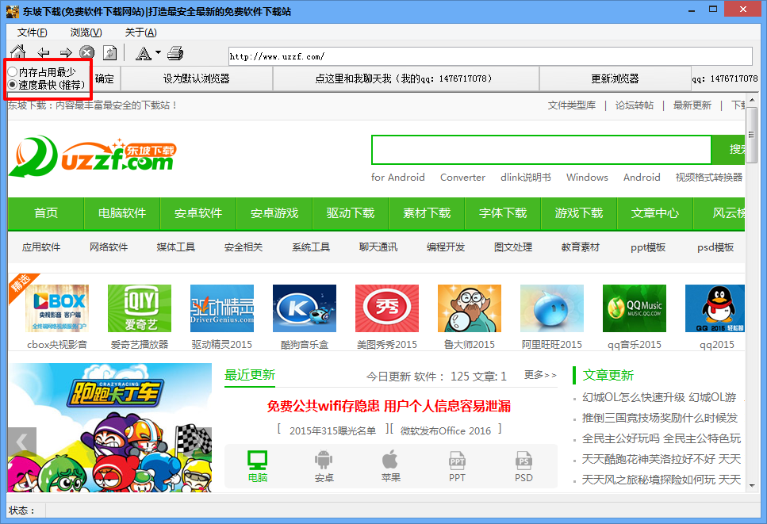Click the font size A icon
The image size is (767, 524).
144,53
